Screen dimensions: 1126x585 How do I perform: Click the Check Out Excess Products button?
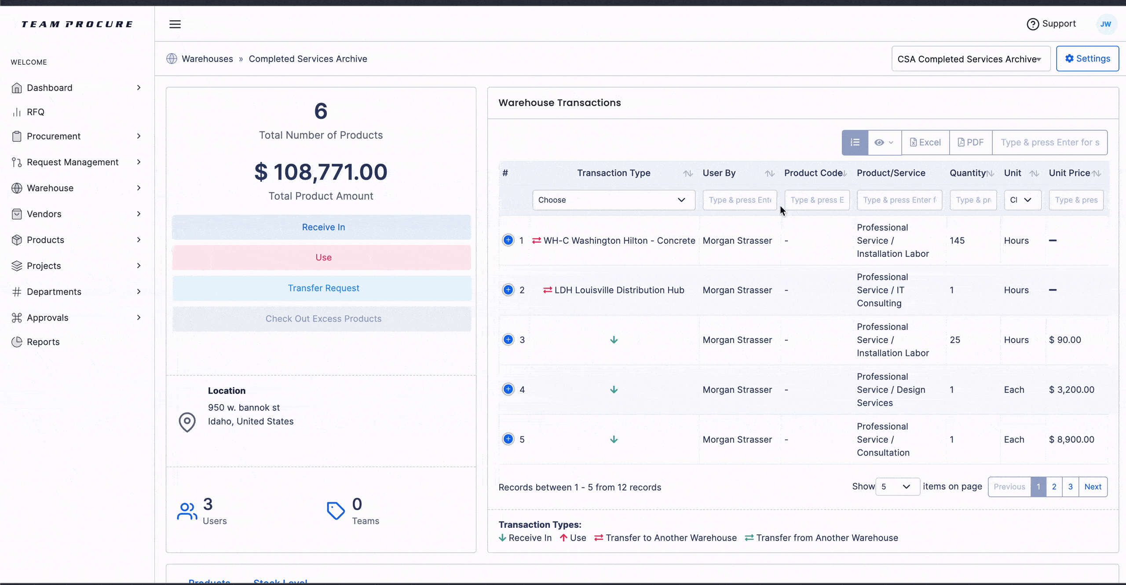click(322, 319)
